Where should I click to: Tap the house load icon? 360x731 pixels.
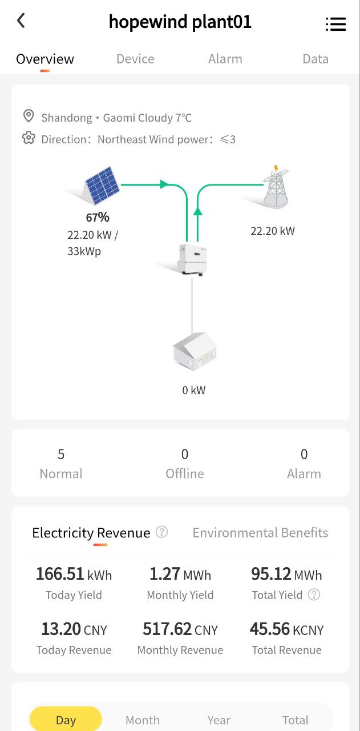click(x=195, y=351)
